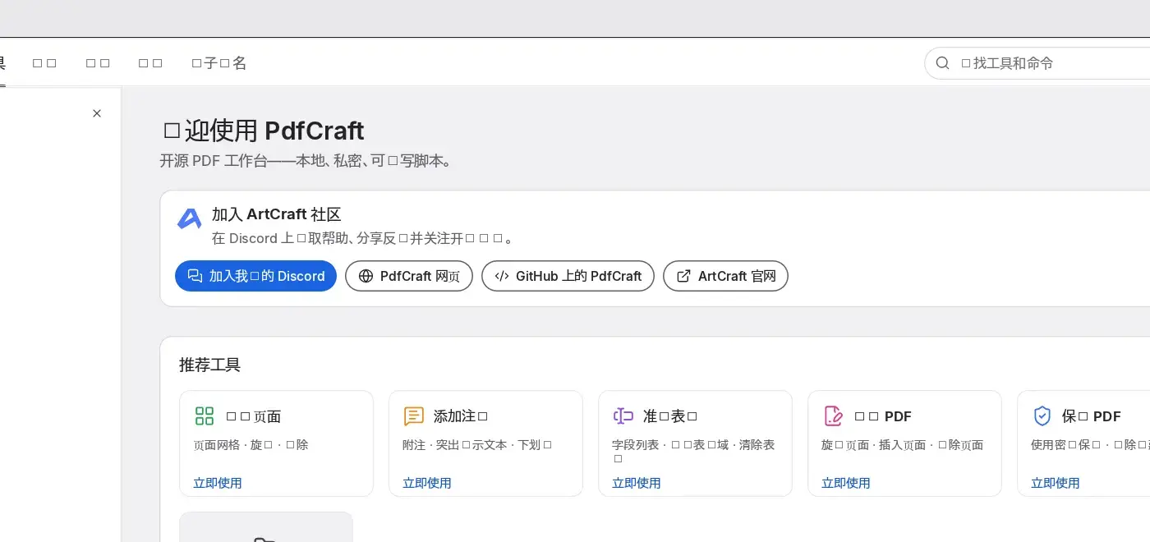Click the 推荐工具 section heading

(210, 365)
